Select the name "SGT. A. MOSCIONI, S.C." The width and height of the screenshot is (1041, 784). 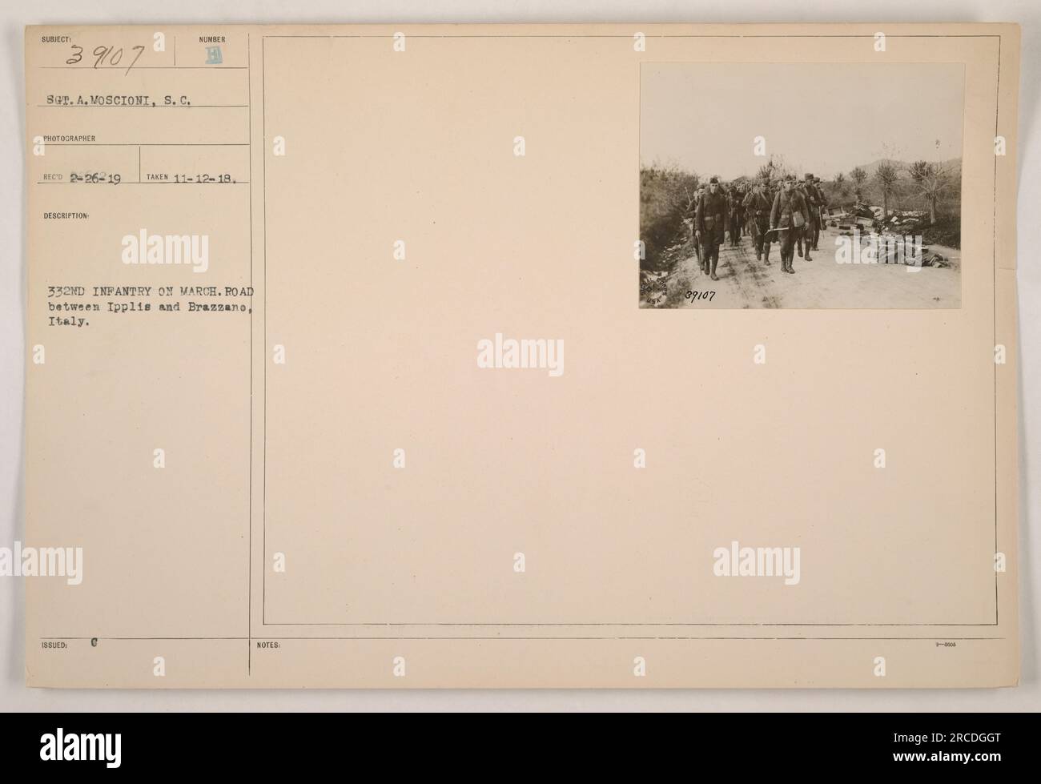click(120, 100)
